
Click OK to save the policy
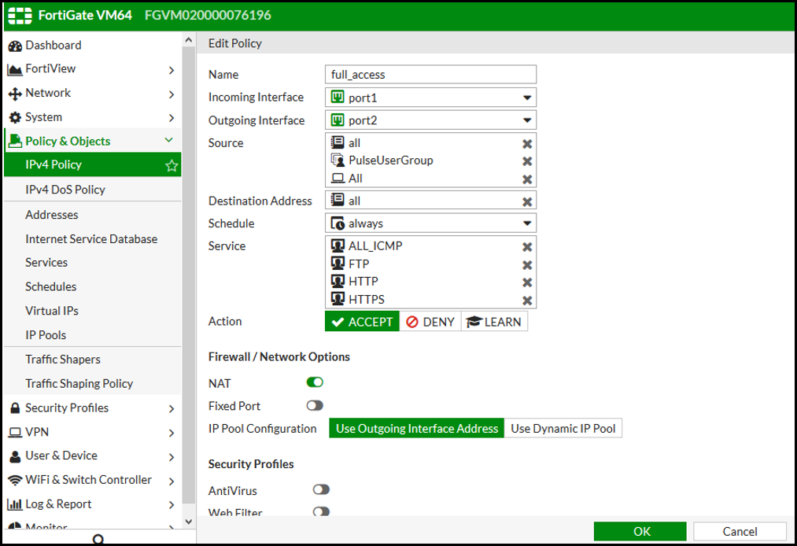[x=640, y=531]
